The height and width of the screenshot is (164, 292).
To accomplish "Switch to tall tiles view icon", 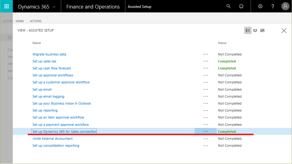I will pyautogui.click(x=255, y=30).
